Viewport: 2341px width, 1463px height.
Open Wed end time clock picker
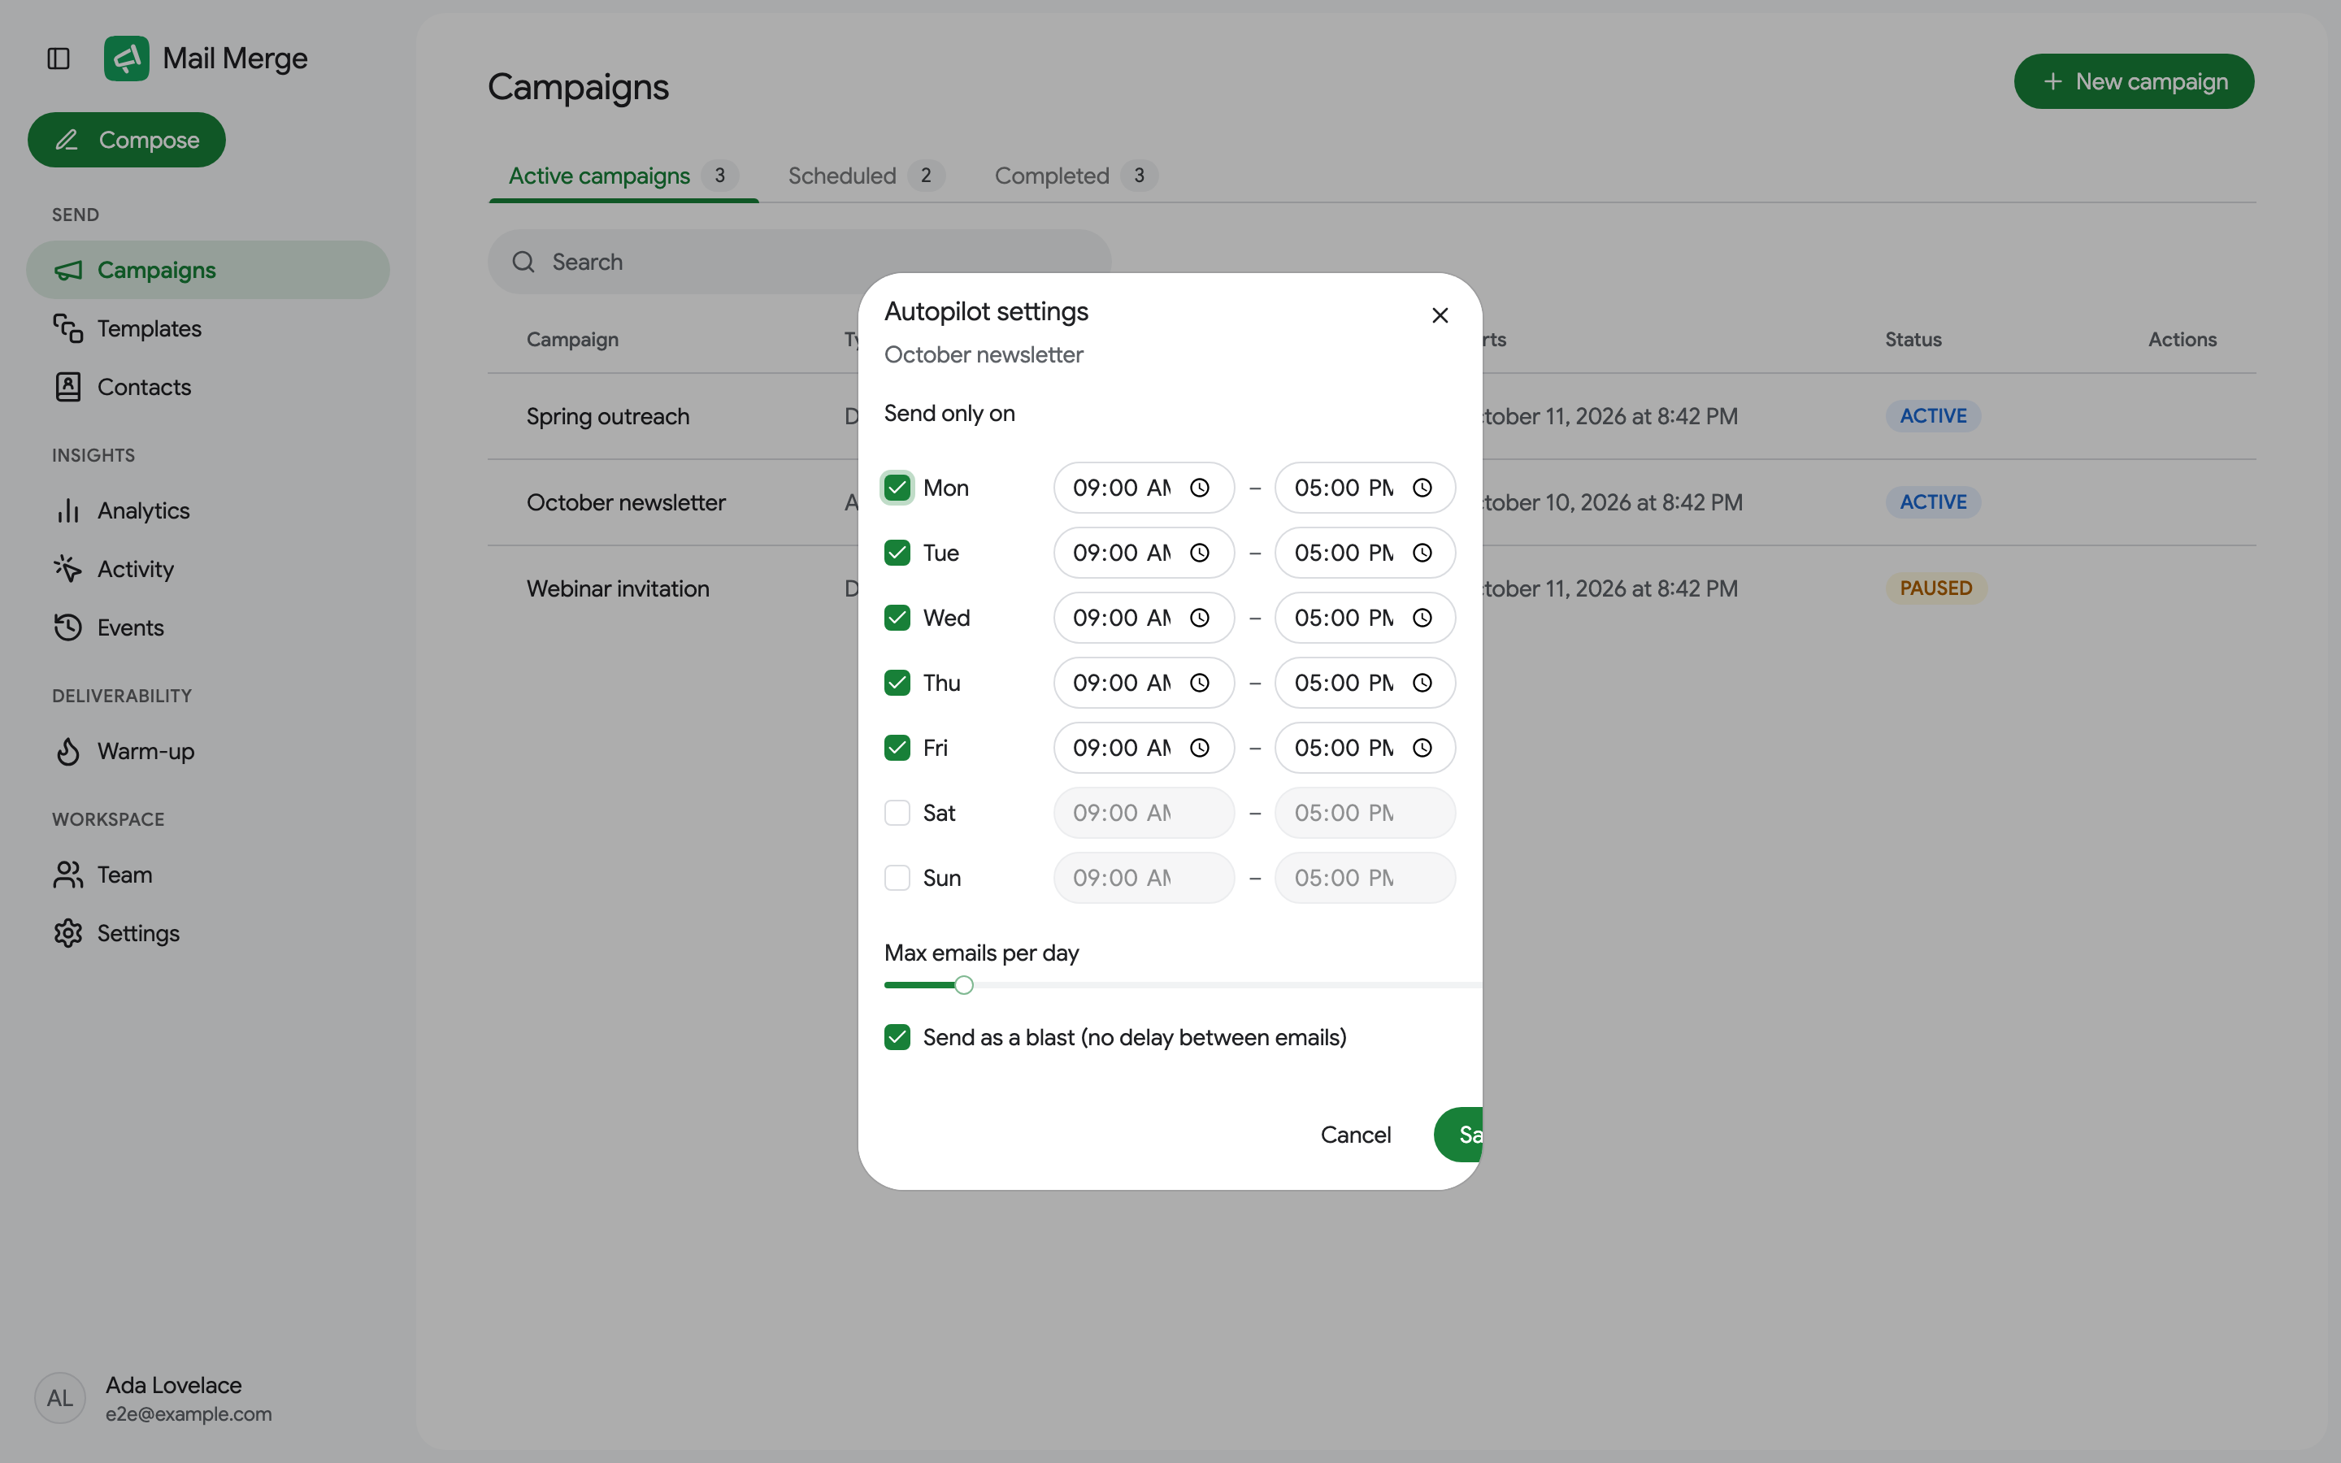click(x=1422, y=618)
